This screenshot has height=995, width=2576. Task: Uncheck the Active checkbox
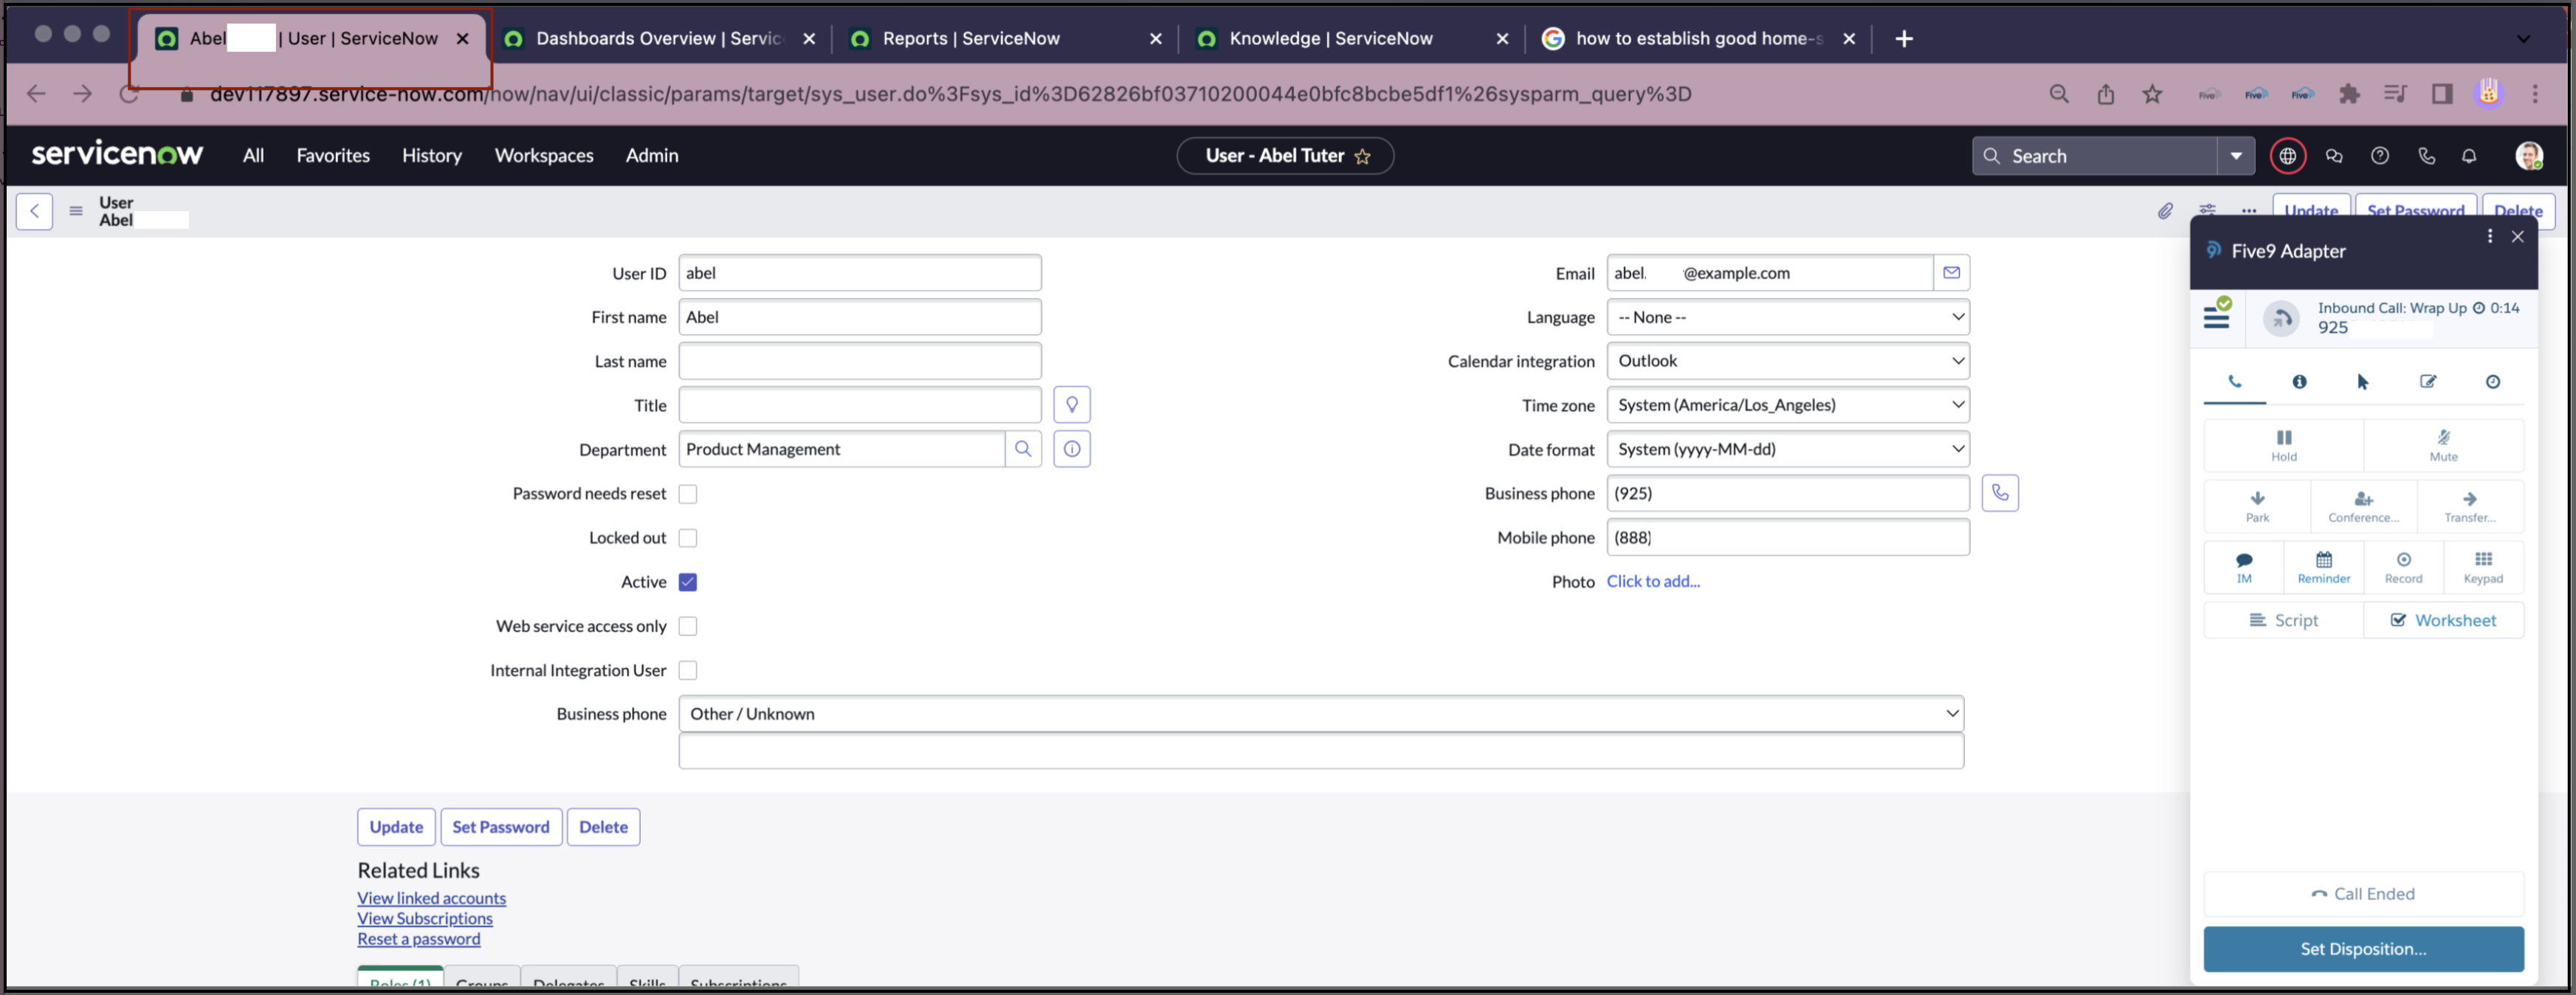pos(688,582)
